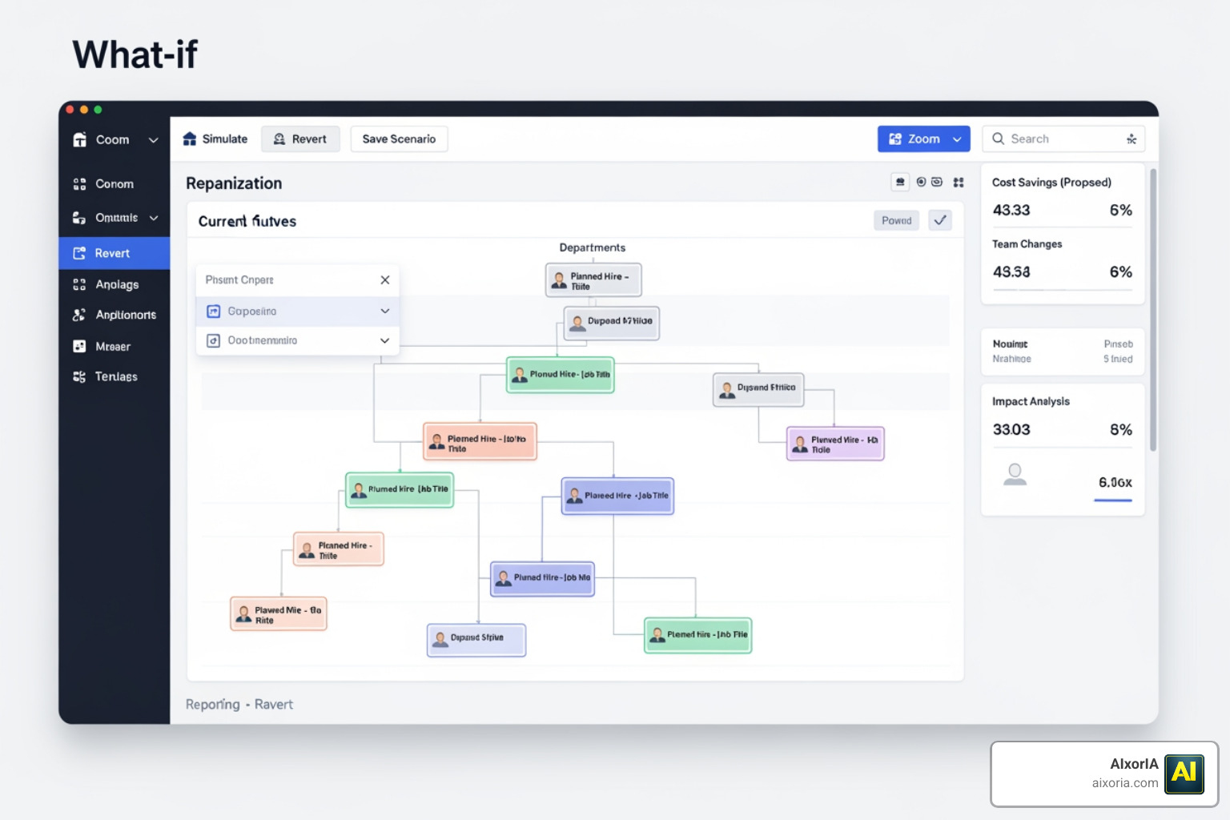Expand the Omtmis sidebar chevron
The image size is (1230, 820).
click(154, 218)
